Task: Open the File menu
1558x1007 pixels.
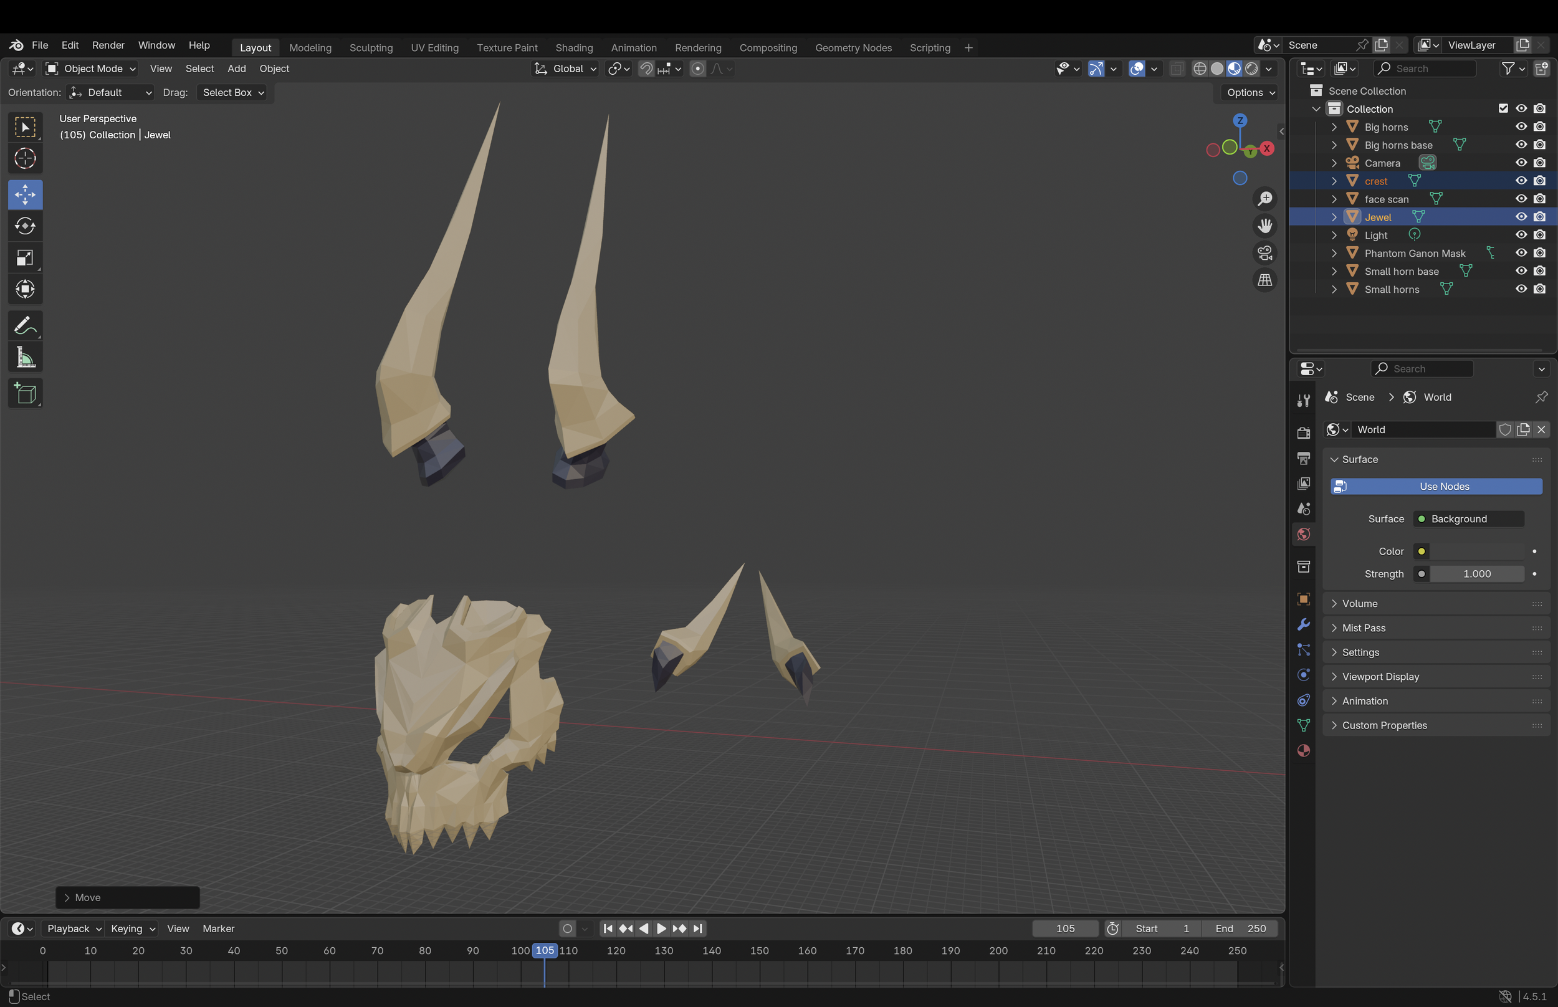Action: [40, 45]
